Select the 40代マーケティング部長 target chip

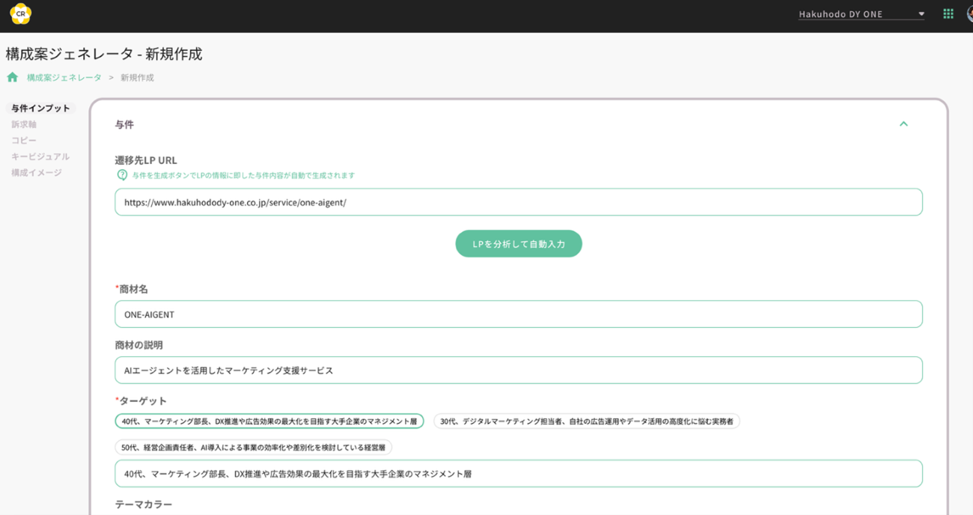pyautogui.click(x=269, y=421)
